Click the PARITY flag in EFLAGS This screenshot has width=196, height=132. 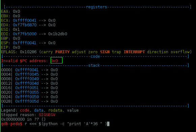[x=62, y=52]
